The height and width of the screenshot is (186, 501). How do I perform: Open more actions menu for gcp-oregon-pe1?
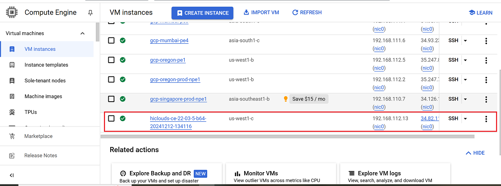point(486,60)
